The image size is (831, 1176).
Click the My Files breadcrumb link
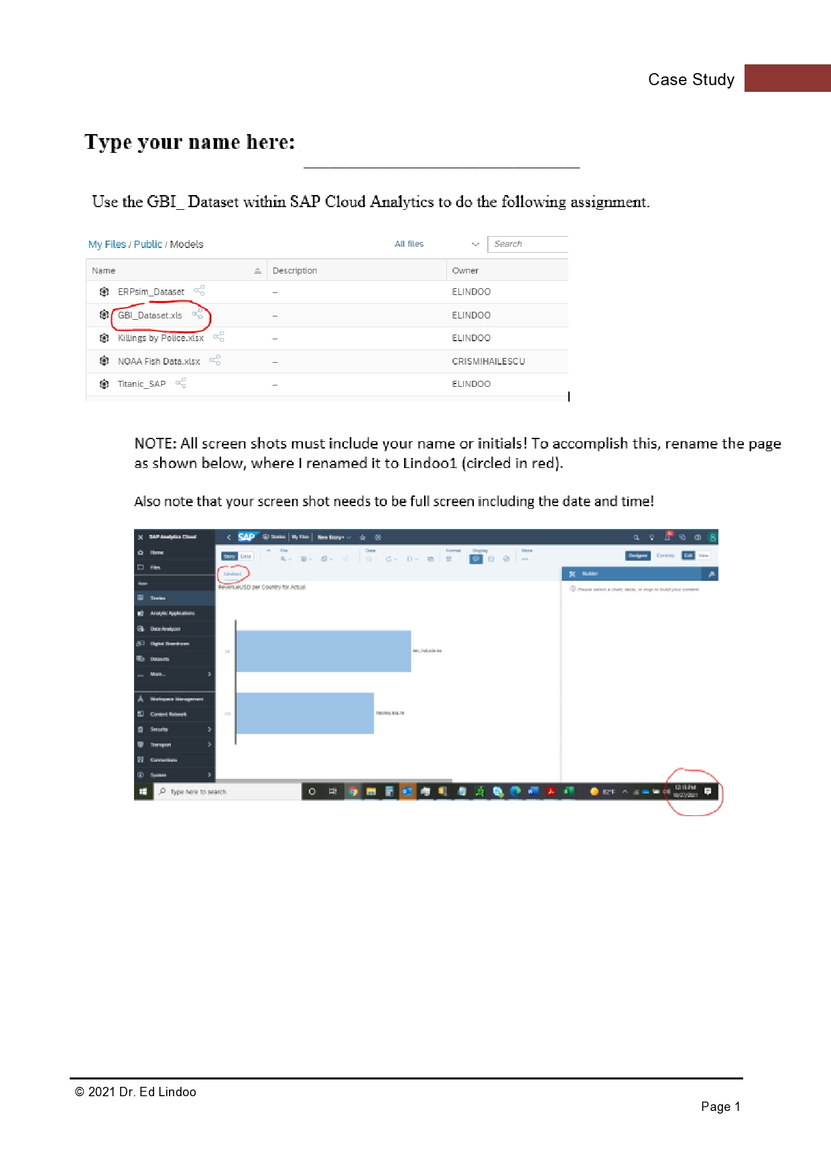tap(107, 244)
